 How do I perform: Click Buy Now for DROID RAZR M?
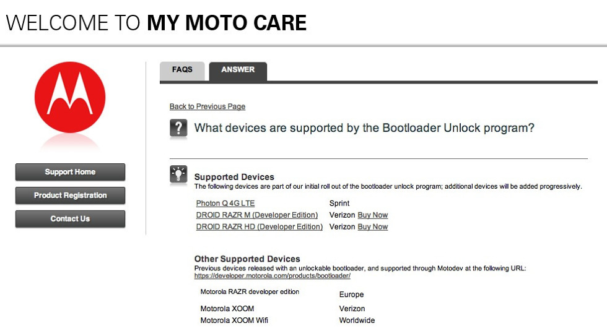pyautogui.click(x=373, y=215)
